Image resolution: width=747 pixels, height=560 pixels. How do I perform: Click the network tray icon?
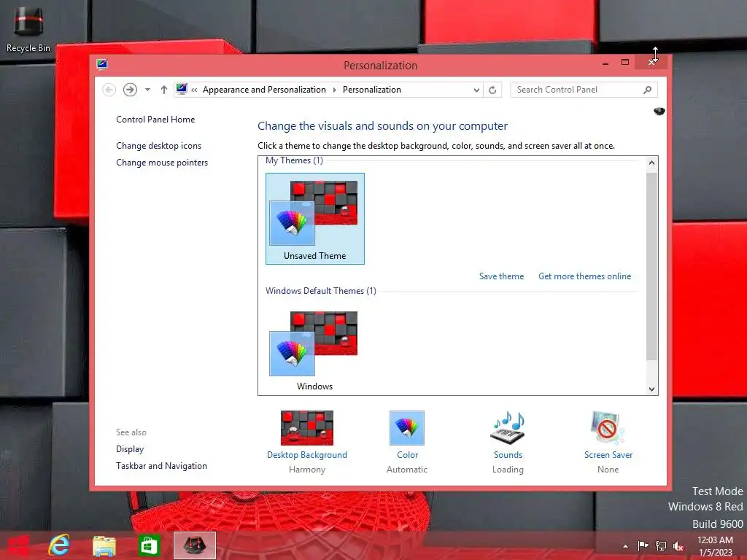point(661,546)
